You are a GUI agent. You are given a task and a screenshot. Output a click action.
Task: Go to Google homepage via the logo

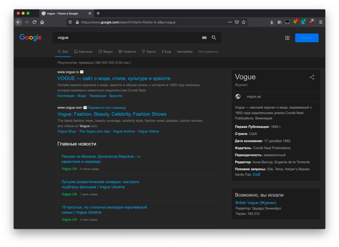[30, 38]
